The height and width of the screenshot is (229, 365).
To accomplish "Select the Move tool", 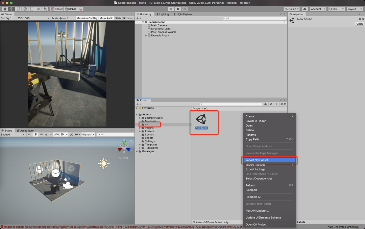I will [11, 9].
